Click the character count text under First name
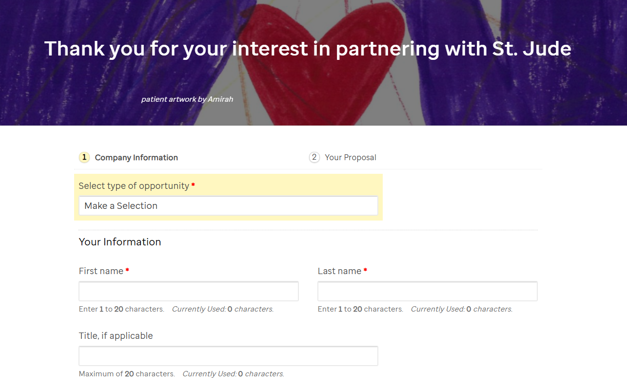Viewport: 627px width, 388px height. click(176, 309)
